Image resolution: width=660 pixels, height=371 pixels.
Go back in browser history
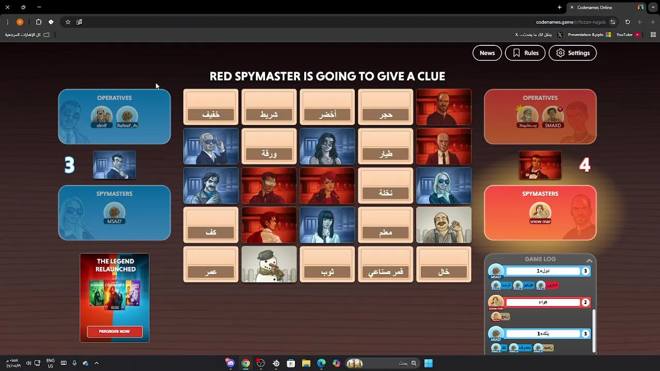(x=640, y=22)
